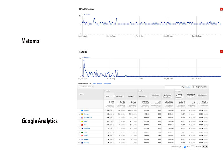This screenshot has width=223, height=157.
Task: Open the Norway country link
Action: pos(86,139)
